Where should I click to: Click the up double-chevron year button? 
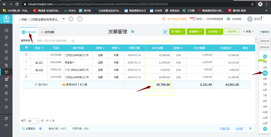click(265, 57)
